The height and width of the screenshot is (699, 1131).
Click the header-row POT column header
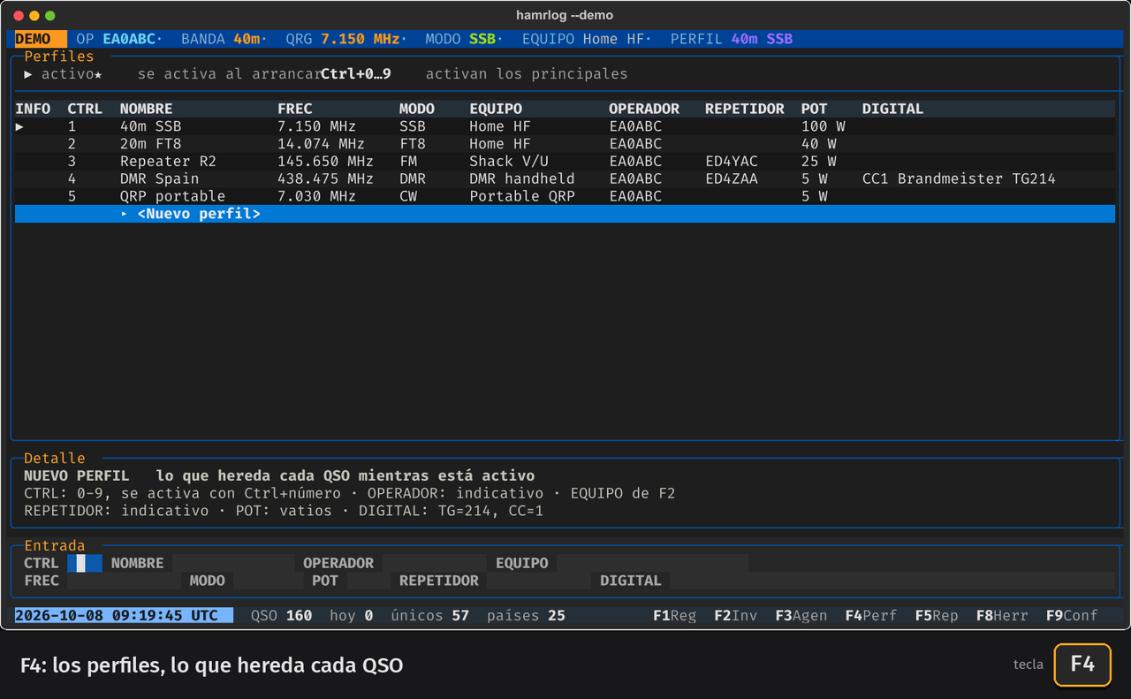click(815, 109)
